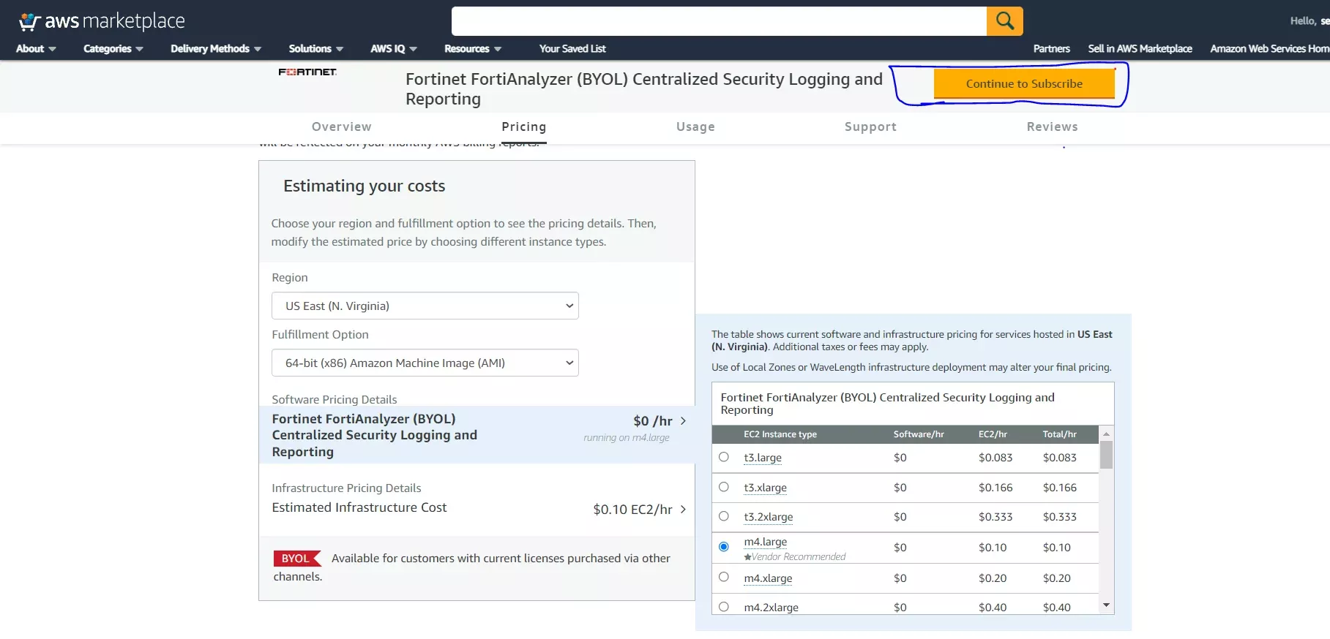1330x639 pixels.
Task: Expand the Estimated Infrastructure Cost chevron
Action: (683, 510)
